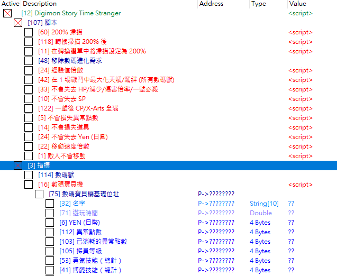Enable the 200% 掃描 script checkbox

(x=29, y=32)
